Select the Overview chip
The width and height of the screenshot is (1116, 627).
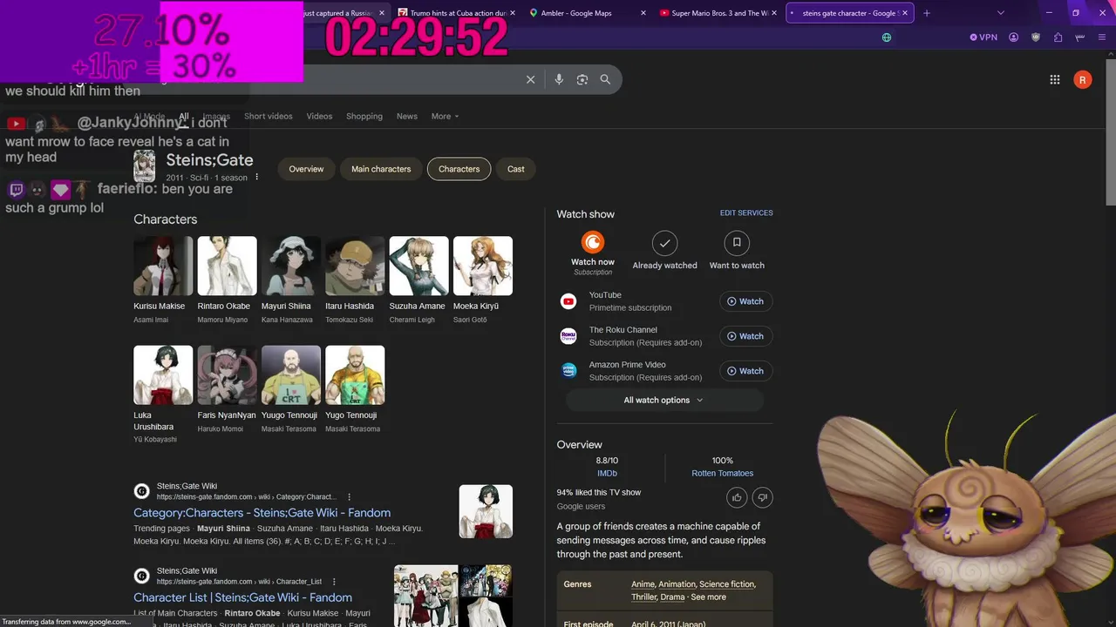tap(306, 169)
